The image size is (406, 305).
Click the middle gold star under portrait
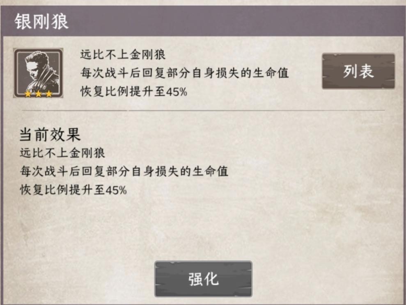(x=38, y=94)
